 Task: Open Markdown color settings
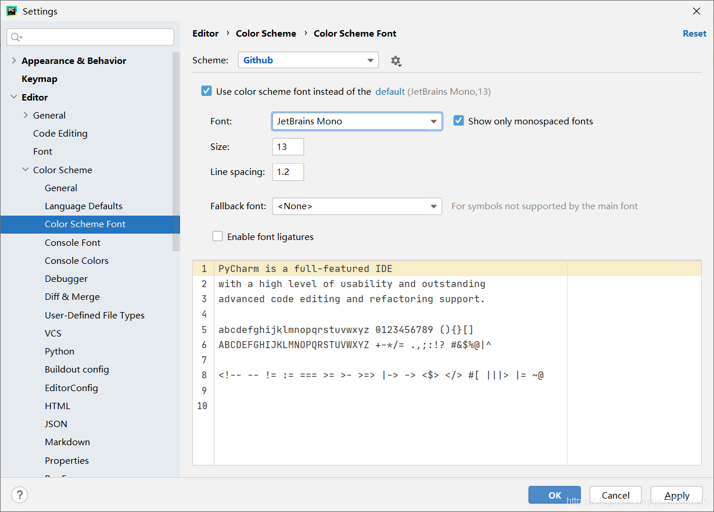(67, 442)
